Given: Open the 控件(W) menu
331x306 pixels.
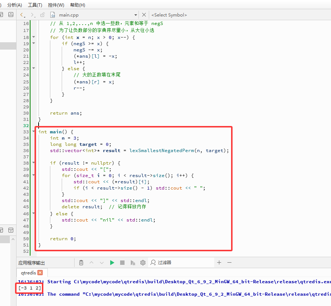Looking at the screenshot, I should [56, 5].
